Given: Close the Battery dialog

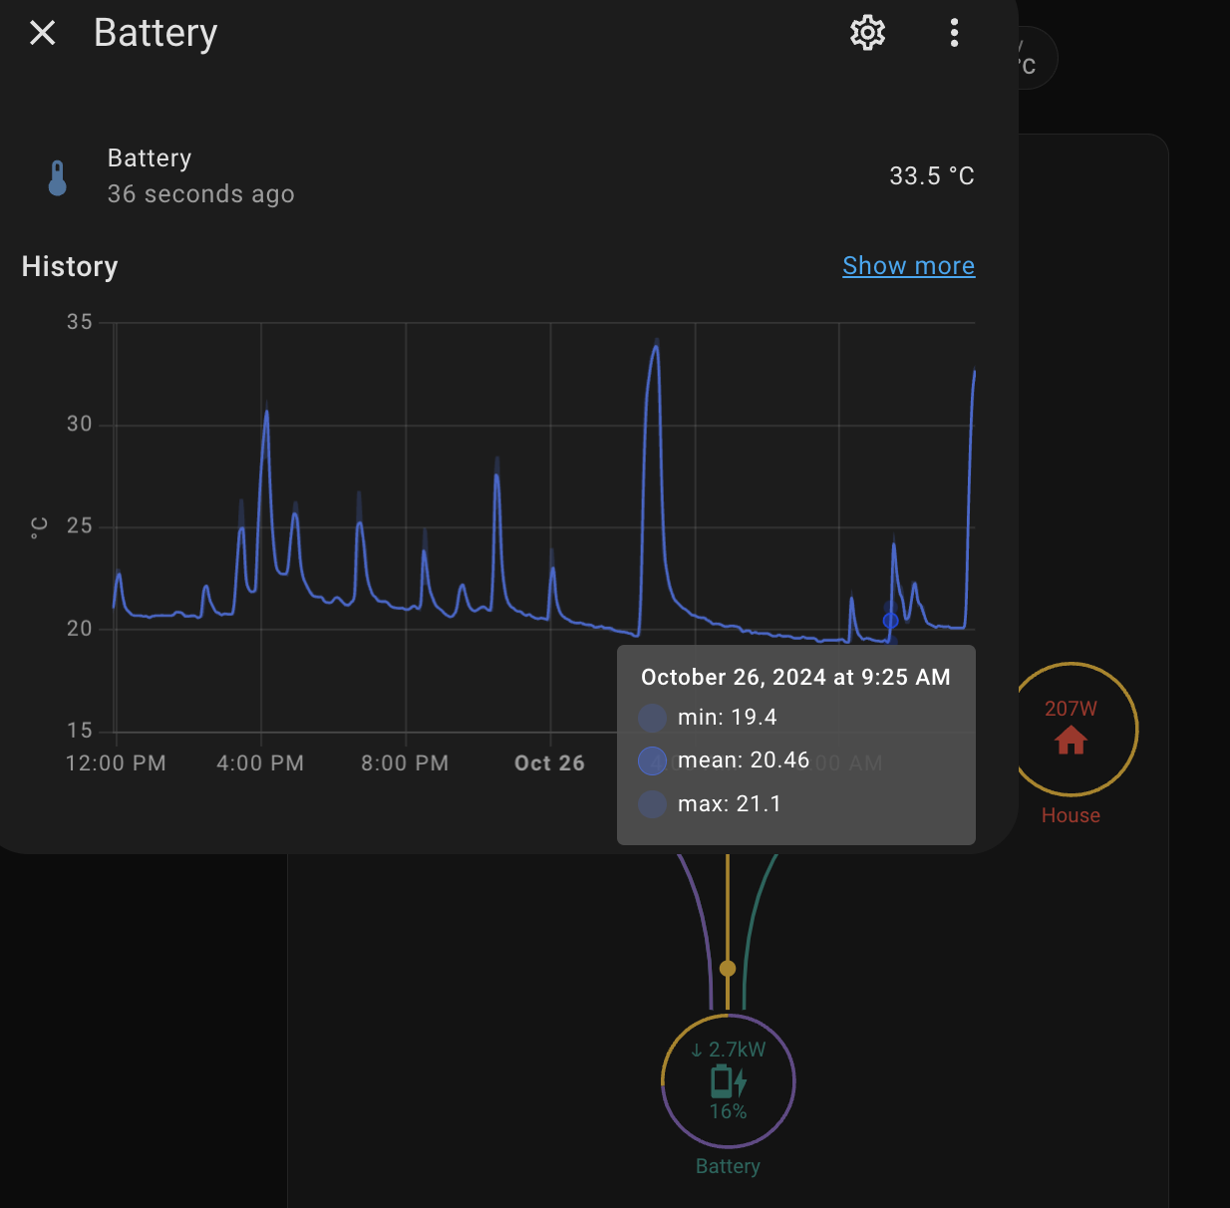Looking at the screenshot, I should click(x=43, y=33).
